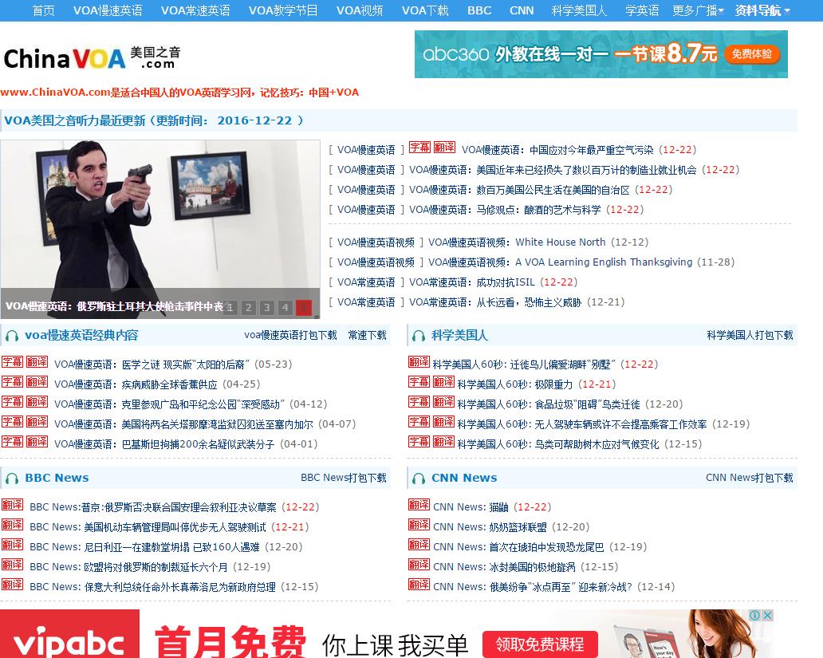Select highlighted slide 5 in the carousel
This screenshot has width=823, height=658.
[x=303, y=307]
